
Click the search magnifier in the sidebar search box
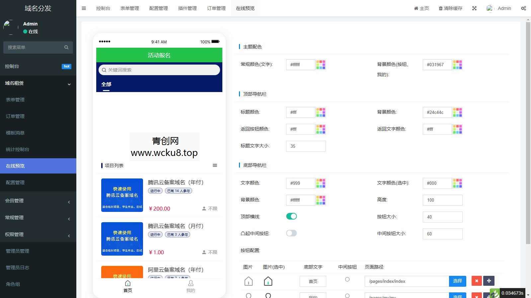[x=66, y=47]
